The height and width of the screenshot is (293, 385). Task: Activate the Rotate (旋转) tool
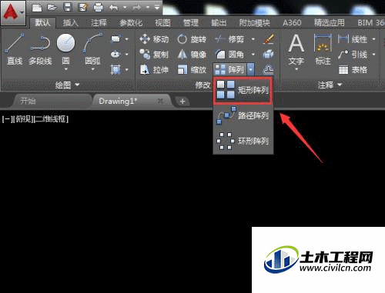click(x=192, y=39)
